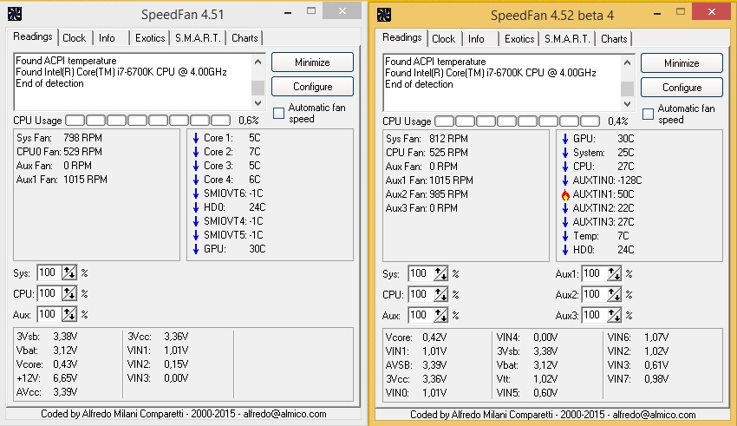Click the CPU speed value field in the 4.52 window
This screenshot has width=737, height=426.
(419, 295)
